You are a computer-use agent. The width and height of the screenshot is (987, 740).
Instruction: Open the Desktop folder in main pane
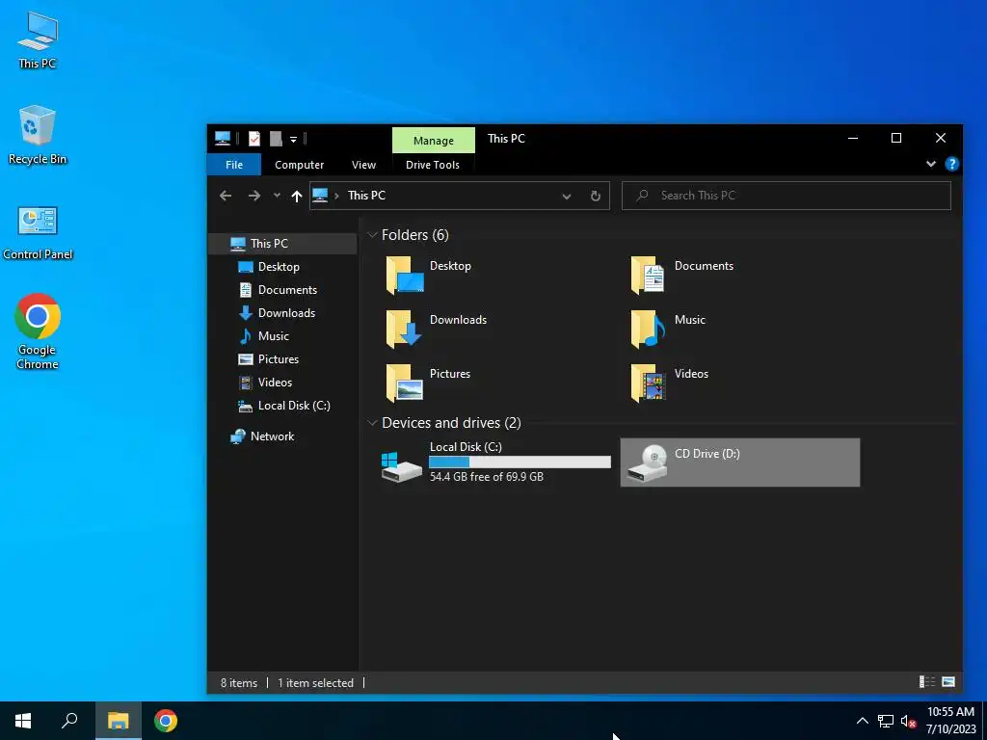coord(428,275)
